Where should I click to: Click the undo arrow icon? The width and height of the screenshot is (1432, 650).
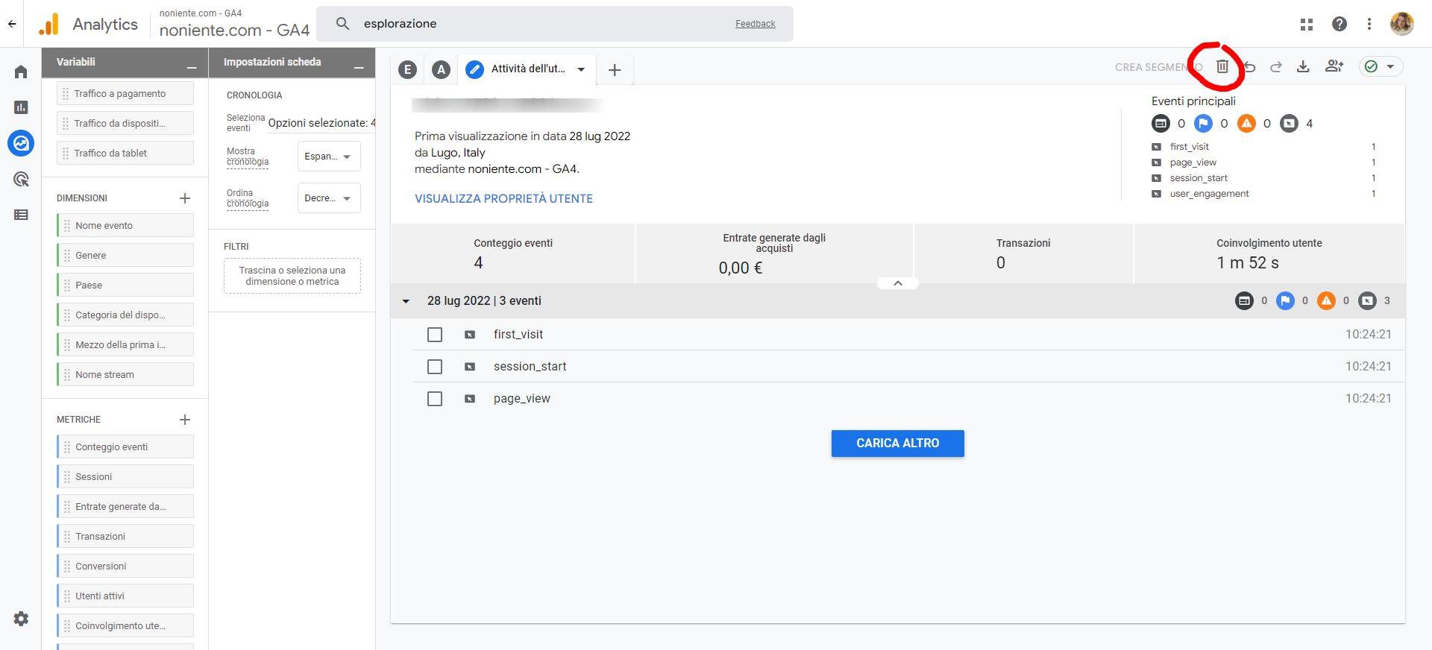[1250, 67]
